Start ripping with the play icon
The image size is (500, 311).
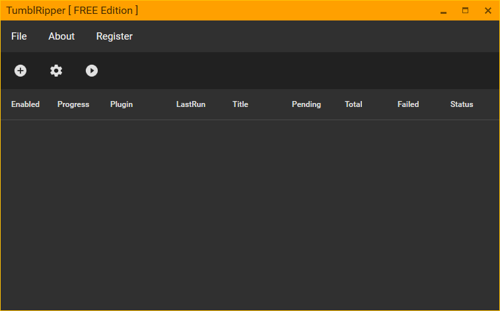coord(92,71)
